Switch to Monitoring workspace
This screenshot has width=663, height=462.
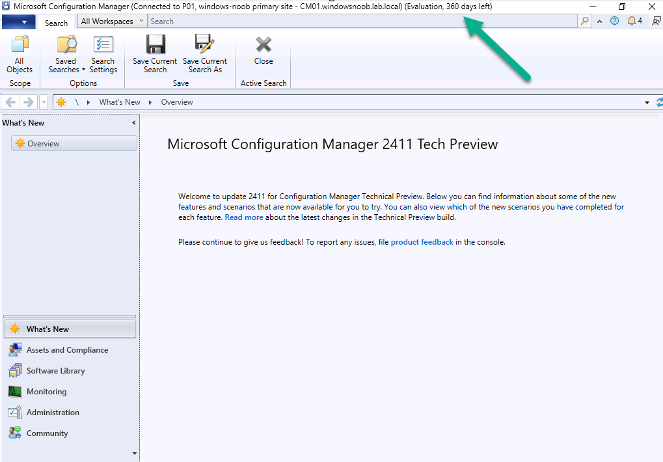pos(70,392)
